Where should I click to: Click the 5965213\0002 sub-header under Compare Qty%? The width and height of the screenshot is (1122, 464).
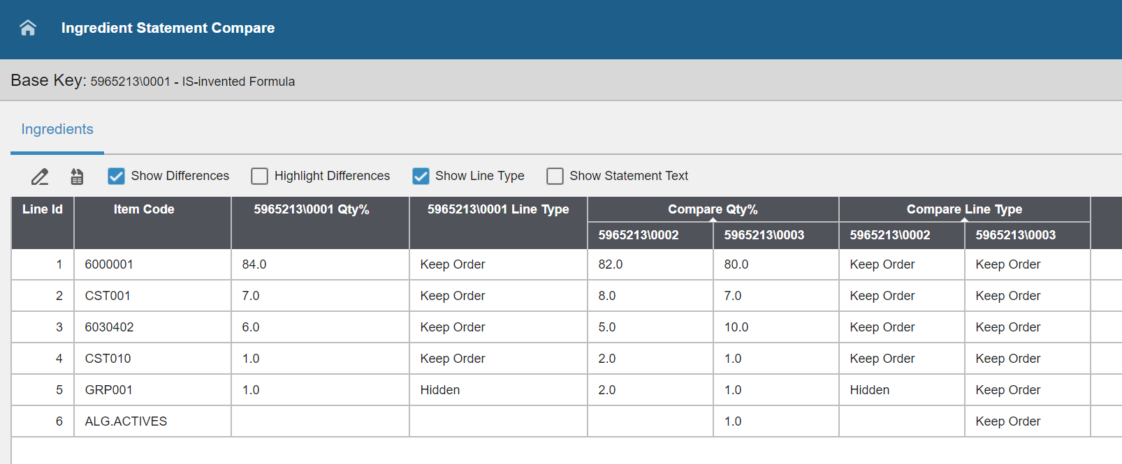point(639,235)
